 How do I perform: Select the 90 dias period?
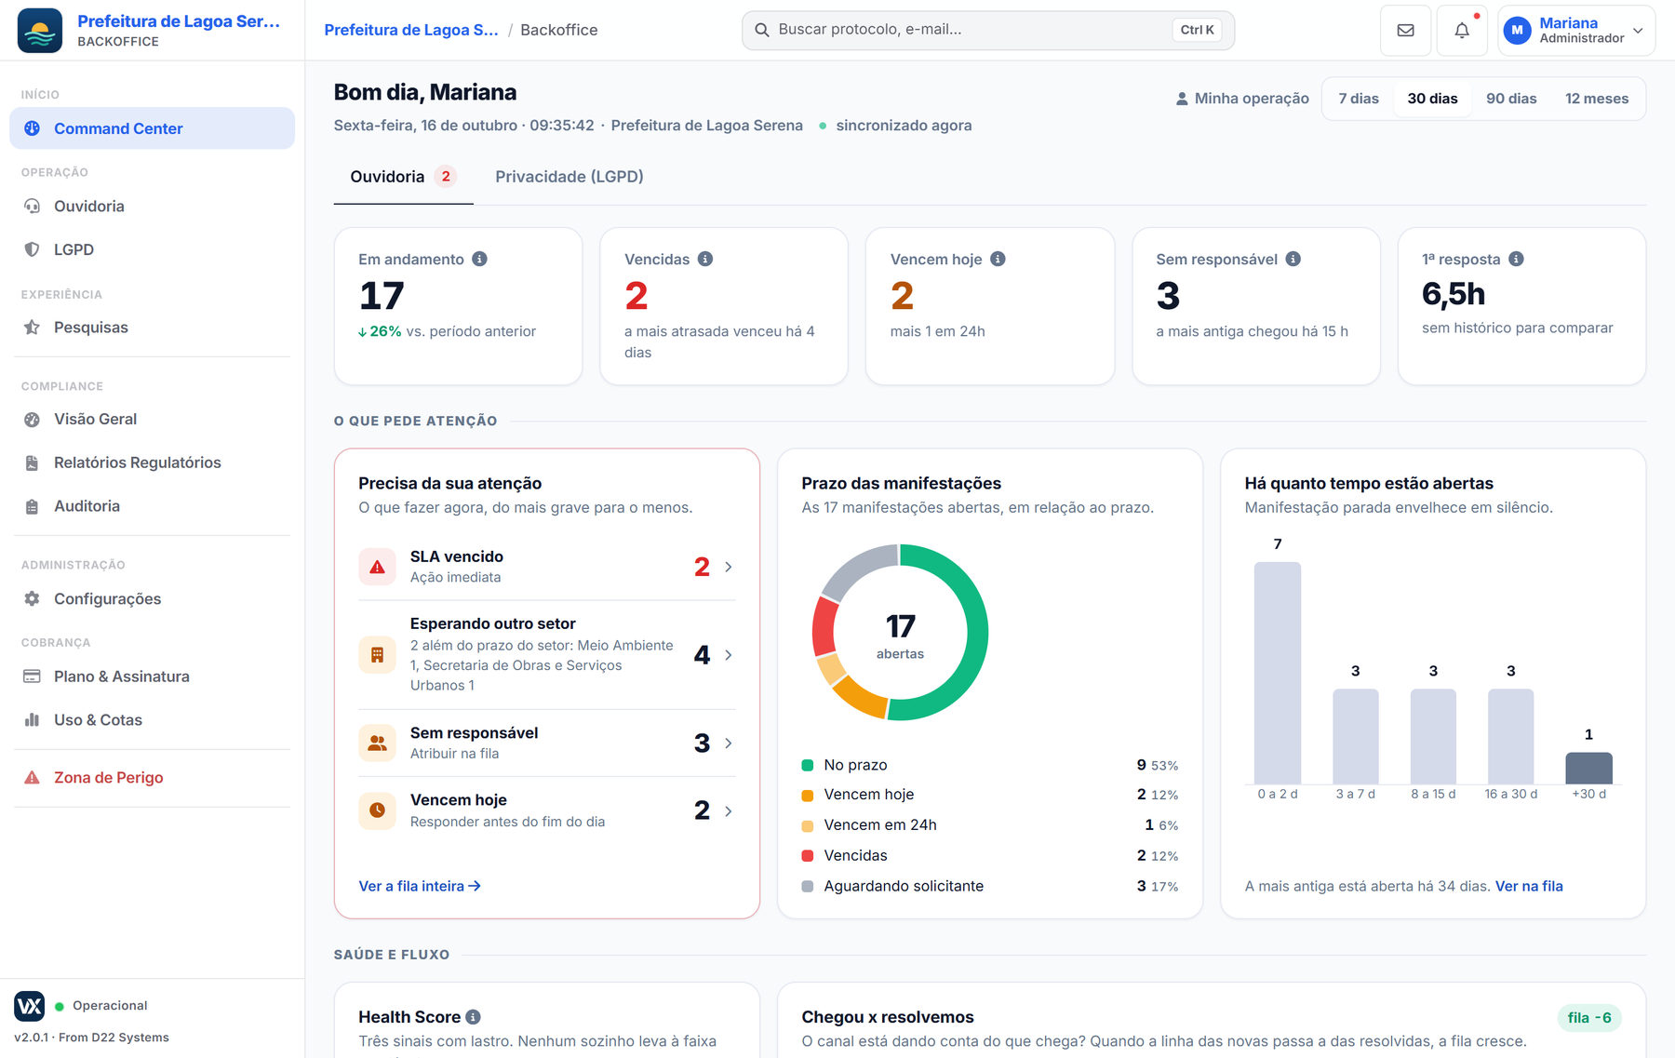tap(1511, 99)
